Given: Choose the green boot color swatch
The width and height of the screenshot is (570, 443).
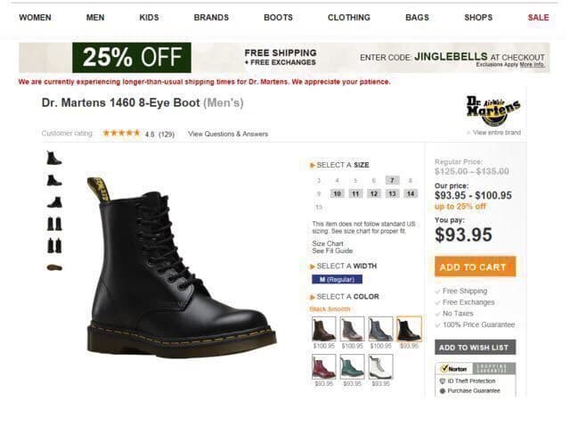Looking at the screenshot, I should [352, 366].
